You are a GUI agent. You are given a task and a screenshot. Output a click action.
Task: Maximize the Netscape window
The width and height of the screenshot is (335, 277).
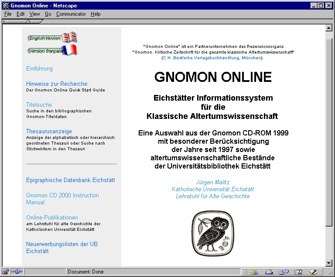click(x=321, y=6)
